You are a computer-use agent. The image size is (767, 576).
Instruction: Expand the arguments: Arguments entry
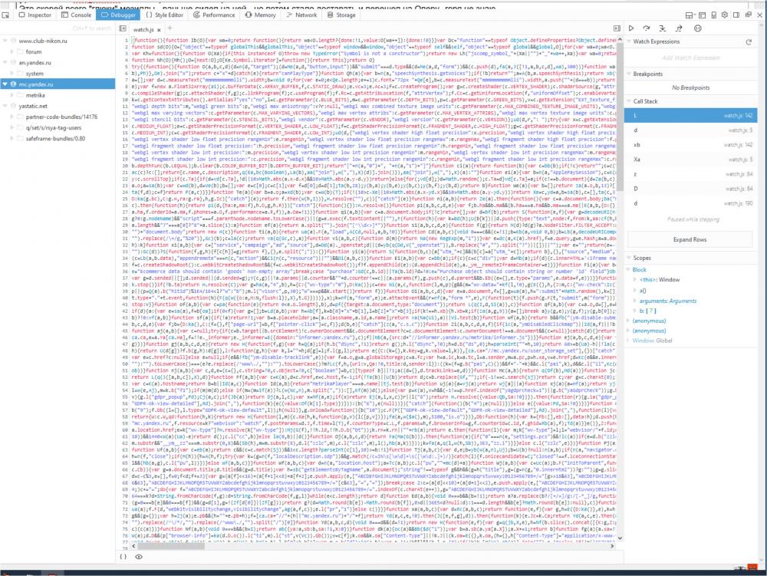tap(635, 301)
